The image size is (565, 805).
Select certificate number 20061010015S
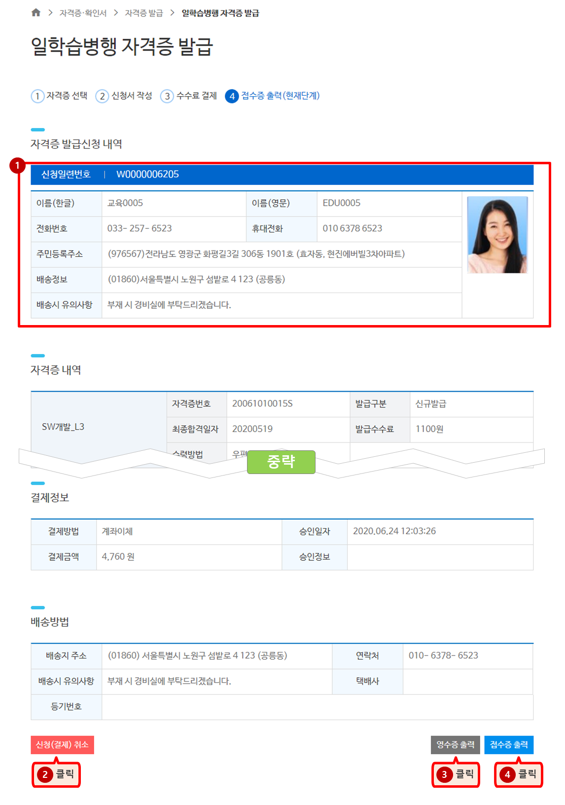coord(262,403)
